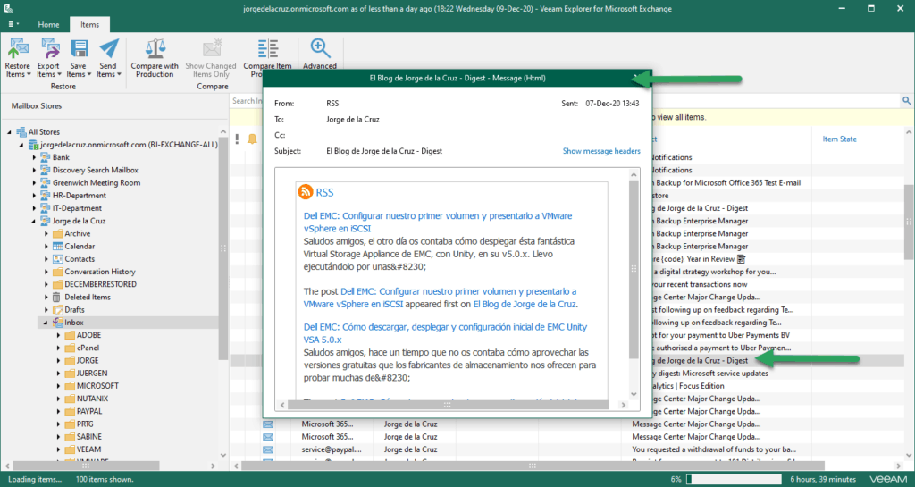Open Dell EMC Cómo descargar article link
This screenshot has width=915, height=487.
(445, 333)
